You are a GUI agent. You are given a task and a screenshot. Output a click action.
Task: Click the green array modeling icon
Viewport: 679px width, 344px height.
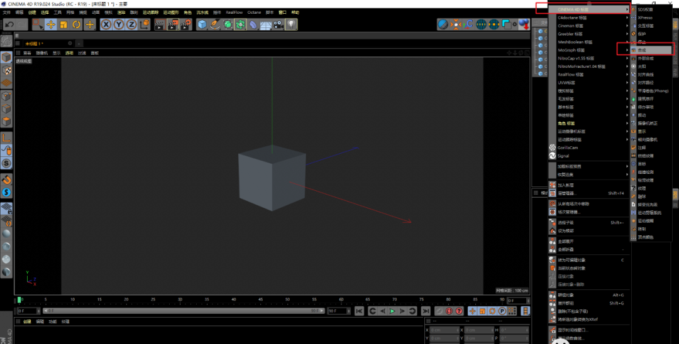point(240,24)
